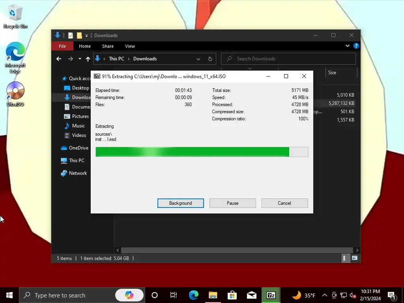Viewport: 404px width, 303px height.
Task: Cancel the extraction process
Action: click(x=284, y=203)
